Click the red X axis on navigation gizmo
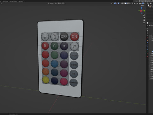The height and width of the screenshot is (115, 153). point(141,11)
